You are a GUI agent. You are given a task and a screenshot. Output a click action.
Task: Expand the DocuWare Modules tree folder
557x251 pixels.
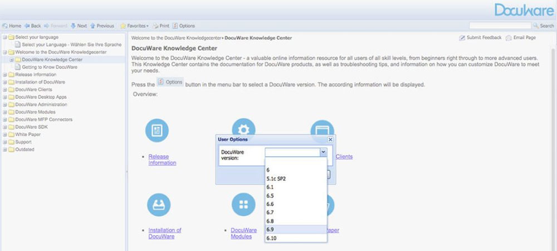pyautogui.click(x=5, y=112)
